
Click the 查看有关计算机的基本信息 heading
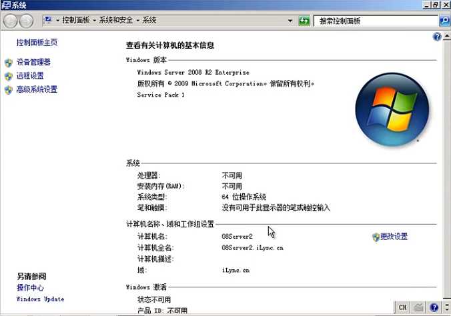point(169,45)
